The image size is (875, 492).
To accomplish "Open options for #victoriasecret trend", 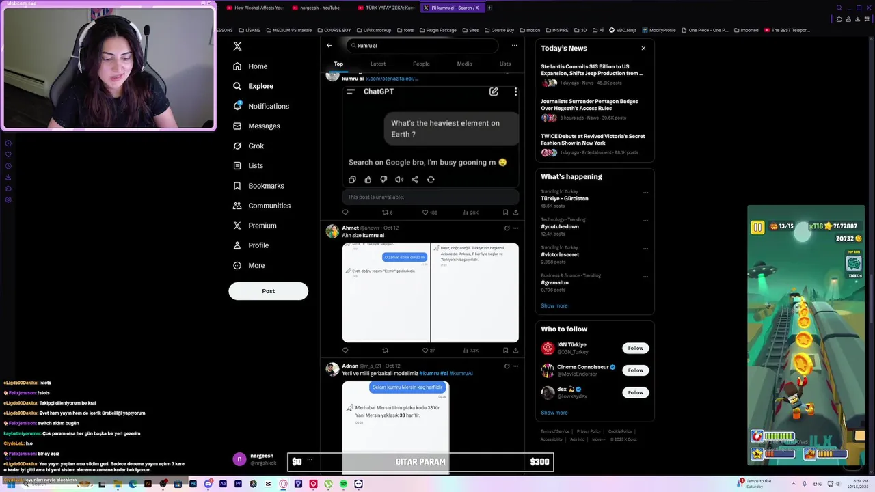I will tap(645, 249).
